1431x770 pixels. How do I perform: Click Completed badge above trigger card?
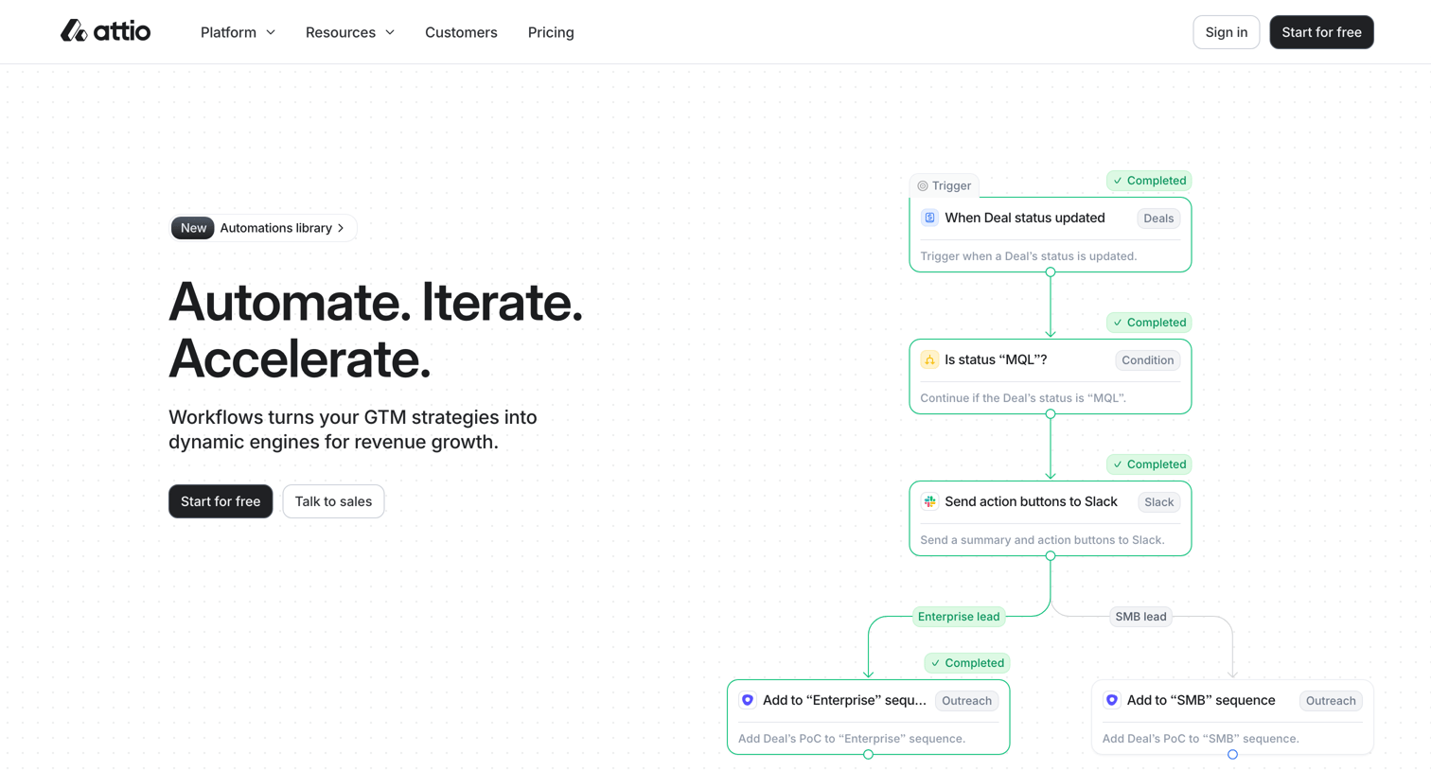click(1149, 181)
